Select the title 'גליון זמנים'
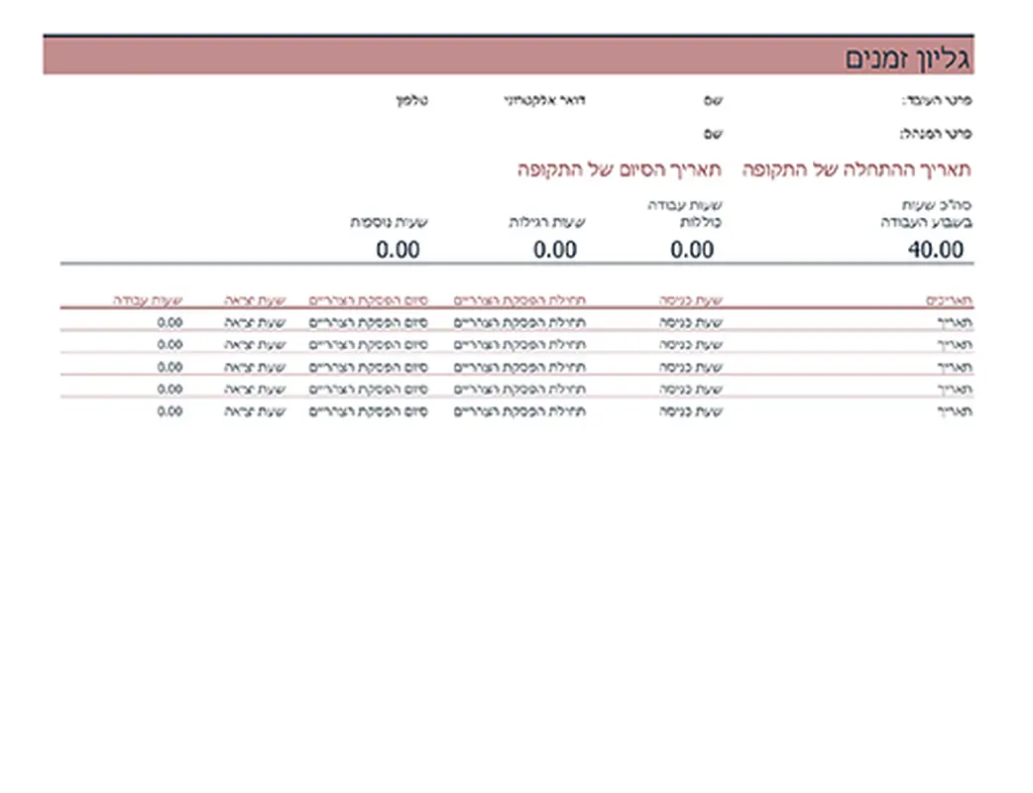 [x=908, y=58]
